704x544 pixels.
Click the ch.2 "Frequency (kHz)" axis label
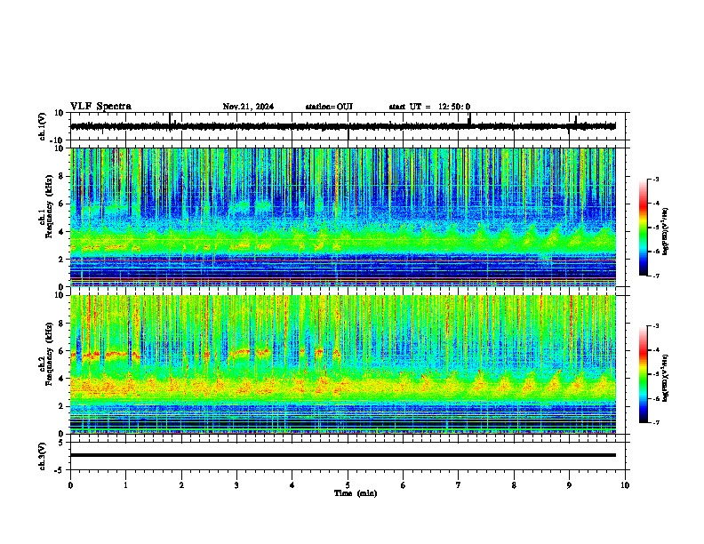click(x=49, y=354)
